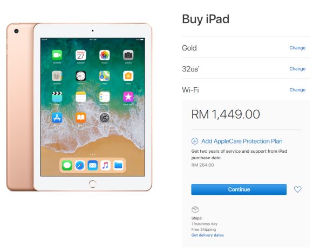313x248 pixels.
Task: Click the Camera app icon on iPad
Action: coord(128,55)
